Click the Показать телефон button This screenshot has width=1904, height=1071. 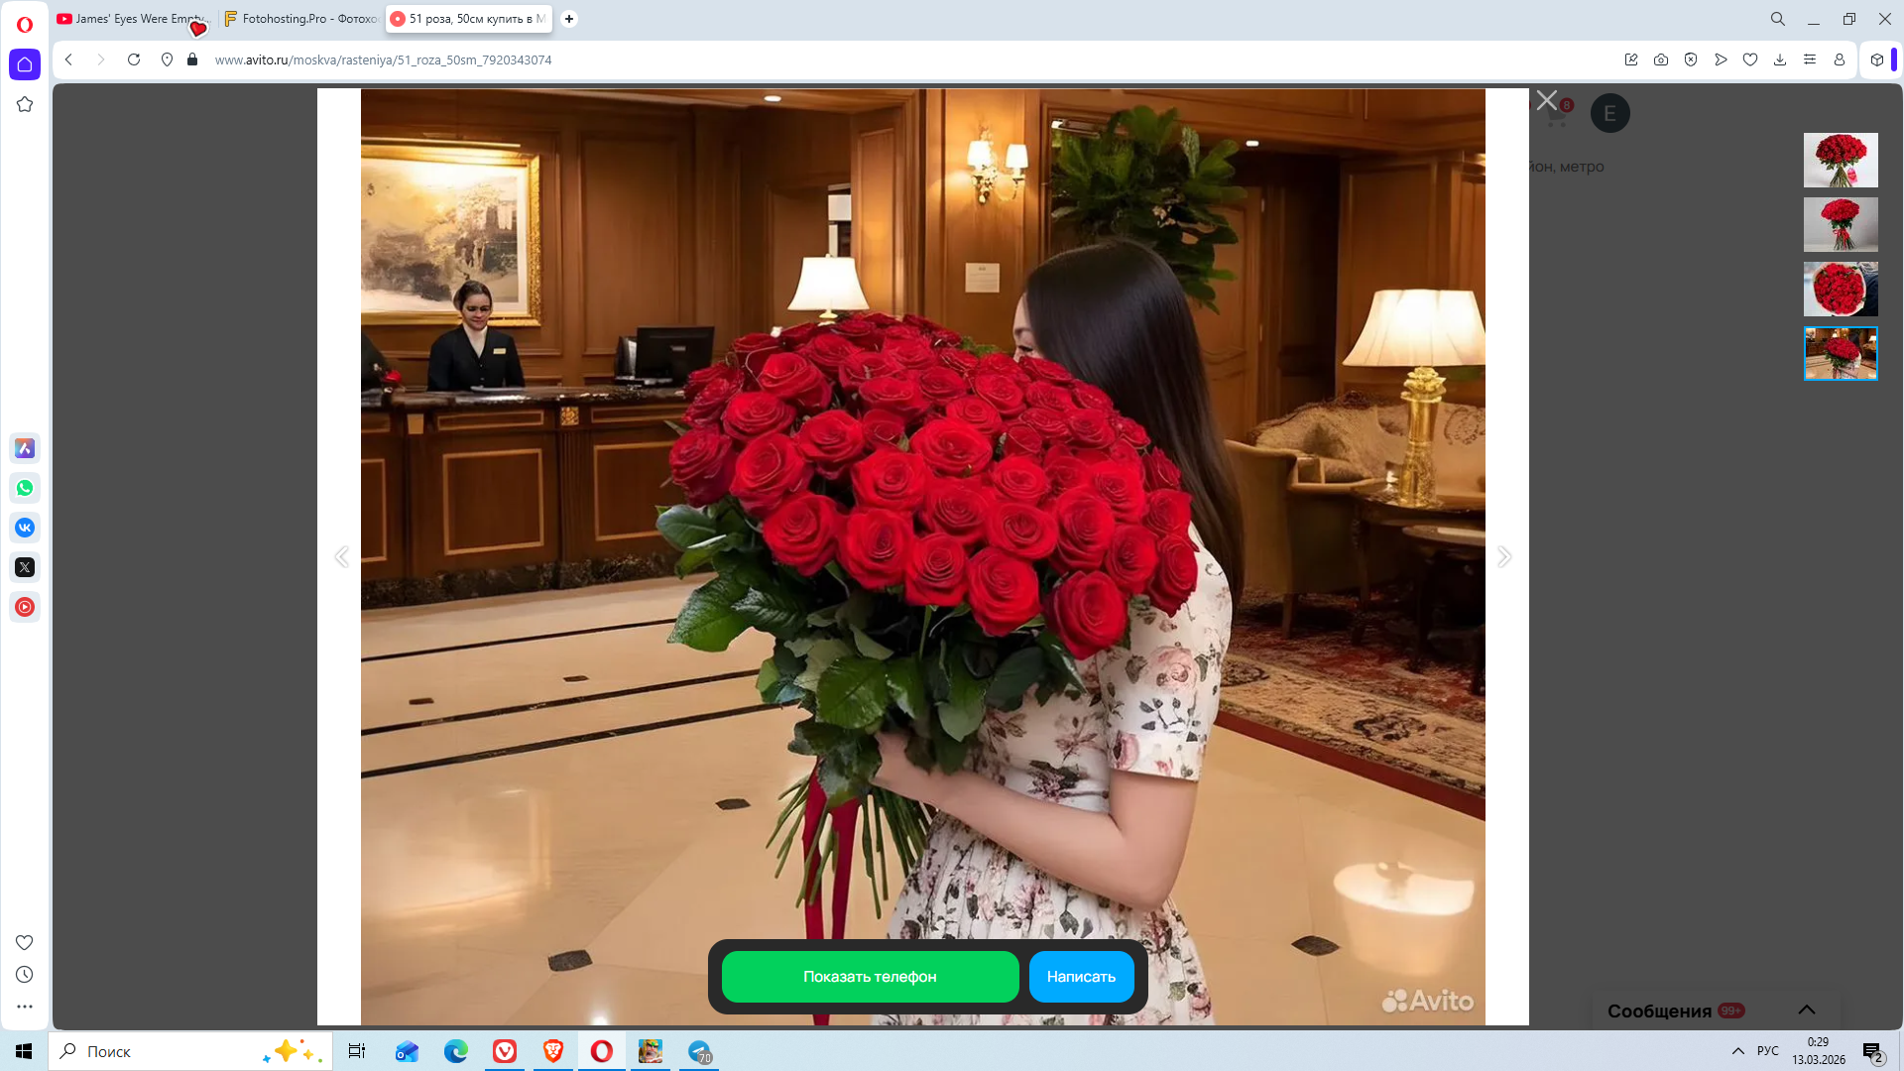click(x=870, y=977)
